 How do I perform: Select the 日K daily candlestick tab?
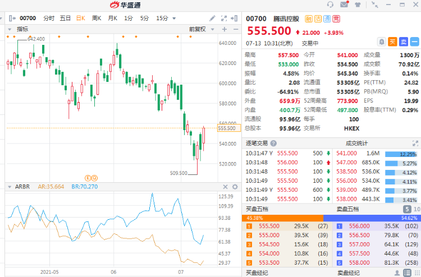80,19
